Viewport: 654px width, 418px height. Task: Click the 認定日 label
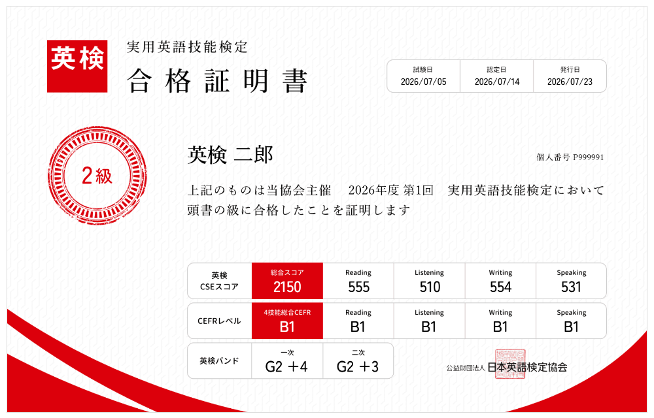(496, 69)
